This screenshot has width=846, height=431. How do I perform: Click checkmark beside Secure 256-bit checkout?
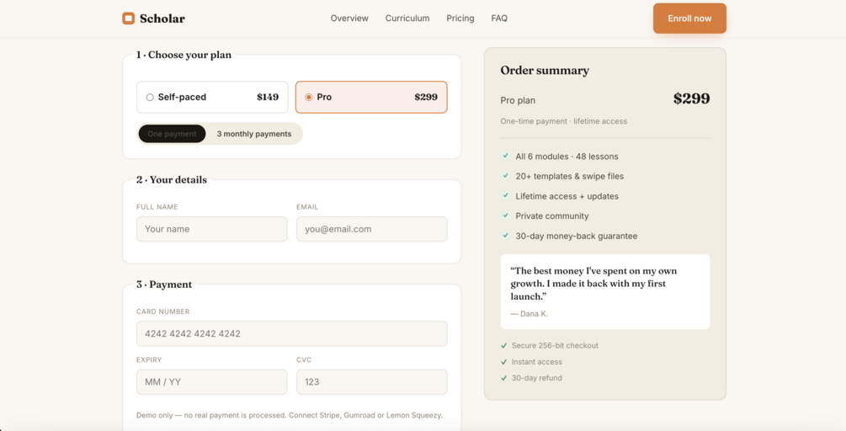point(504,345)
